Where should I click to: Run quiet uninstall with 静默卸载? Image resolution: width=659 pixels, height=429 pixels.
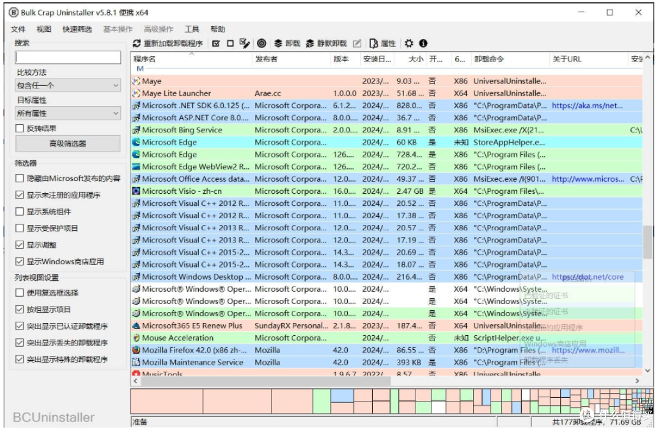[326, 43]
